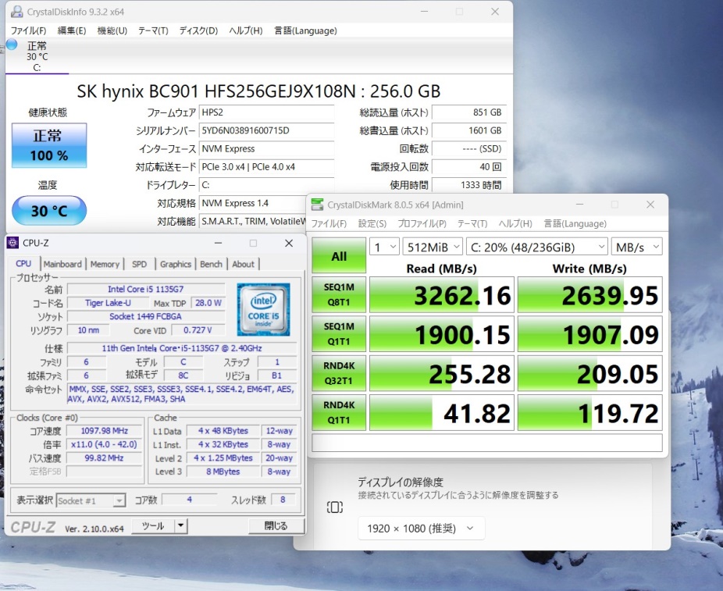The height and width of the screenshot is (591, 723).
Task: Click the display resolution icon in Settings
Action: coord(335,507)
